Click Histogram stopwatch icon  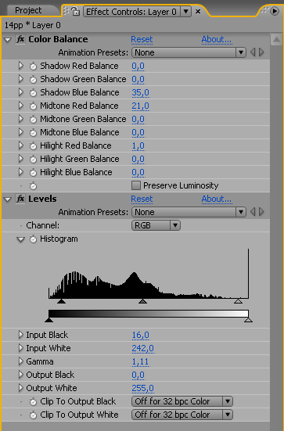point(33,239)
